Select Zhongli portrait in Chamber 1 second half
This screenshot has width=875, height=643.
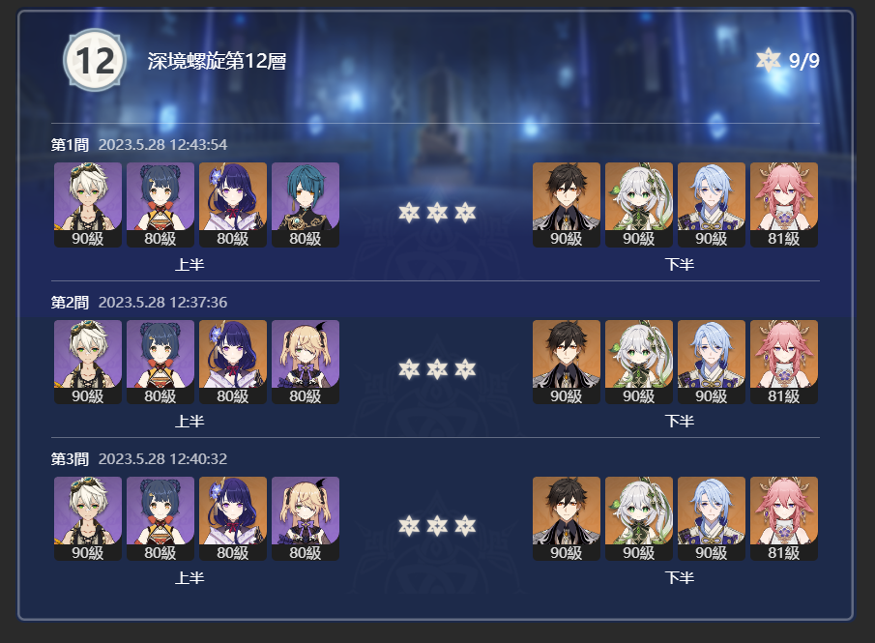pos(567,204)
